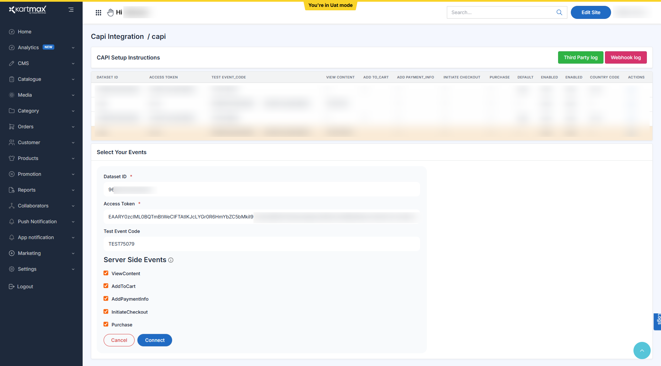Toggle the AddToCart checkbox
This screenshot has width=661, height=366.
coord(106,286)
